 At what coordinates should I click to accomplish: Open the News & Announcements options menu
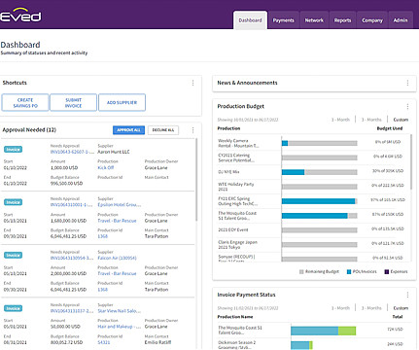coord(407,83)
